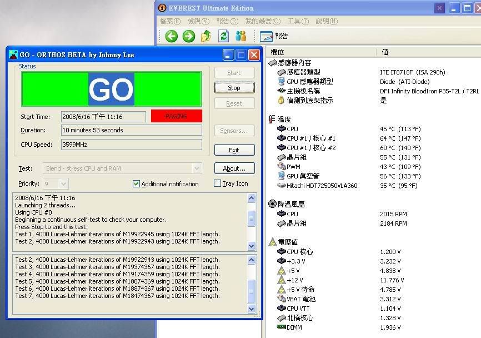The width and height of the screenshot is (481, 338).
Task: Enable the Tray Icon checkbox
Action: [217, 183]
